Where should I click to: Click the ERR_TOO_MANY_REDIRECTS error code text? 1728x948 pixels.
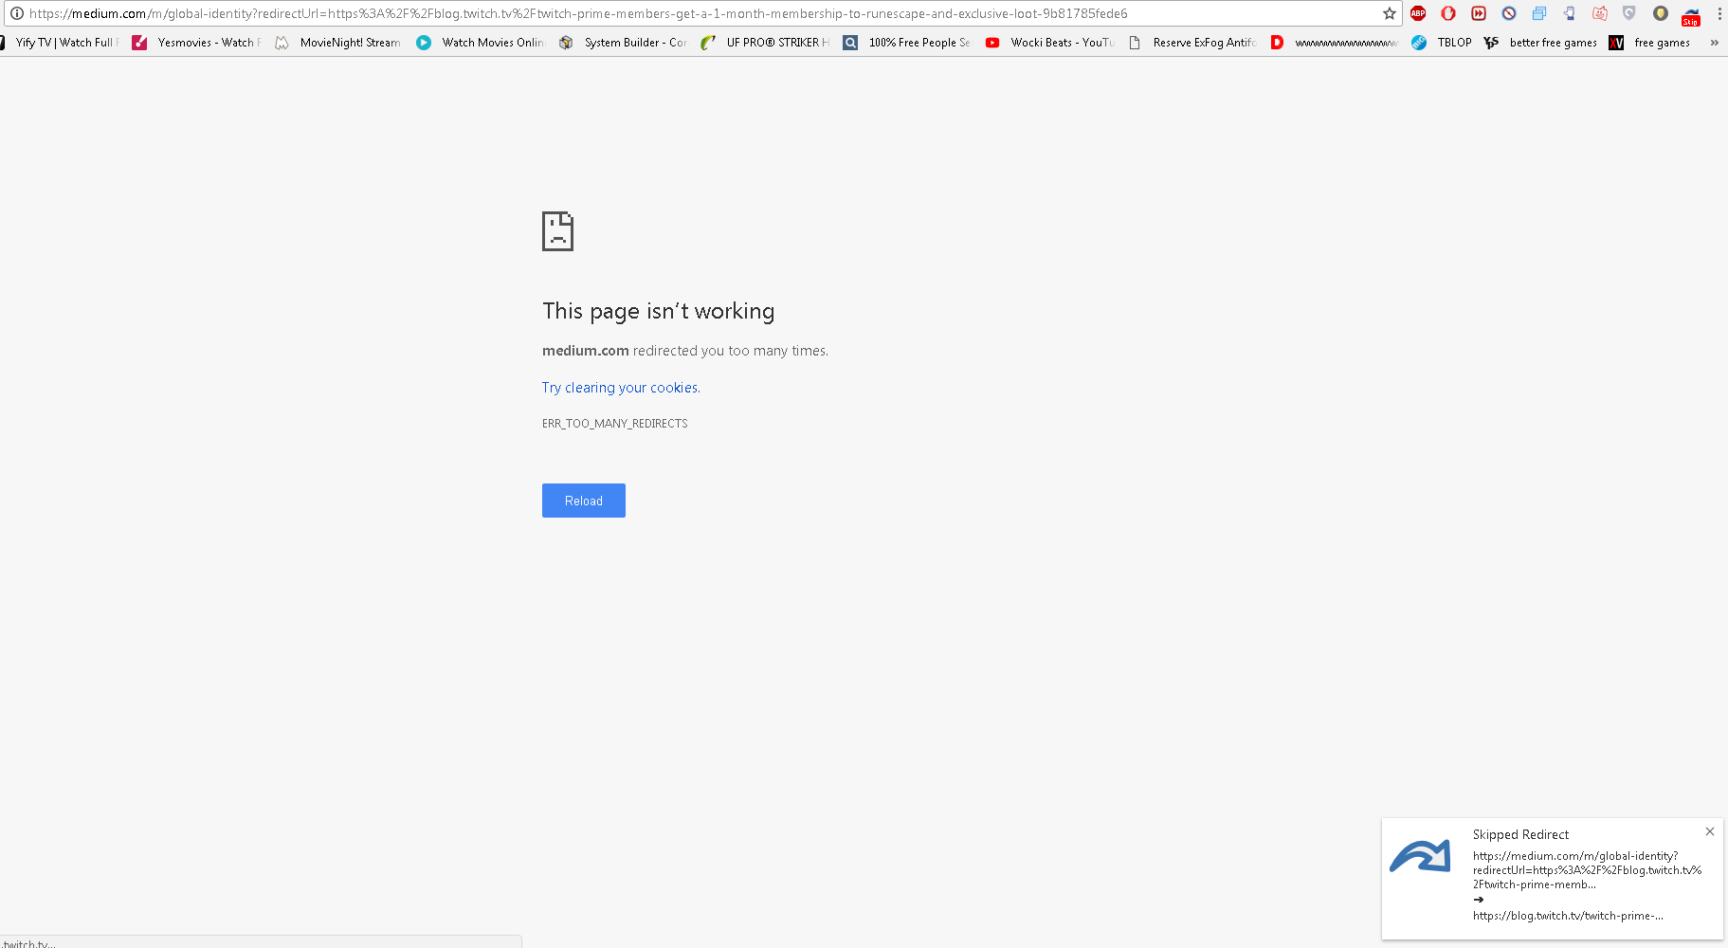pyautogui.click(x=615, y=424)
